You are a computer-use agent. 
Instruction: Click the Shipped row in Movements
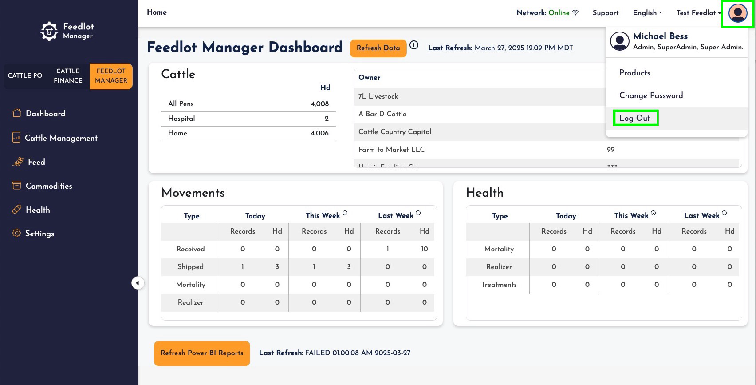click(x=298, y=267)
